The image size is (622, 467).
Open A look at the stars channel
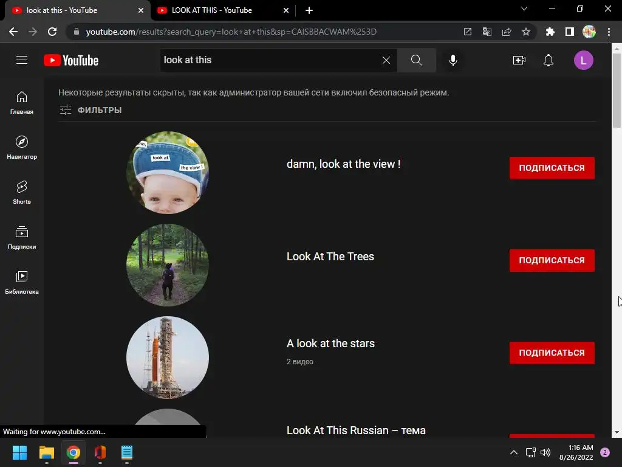pyautogui.click(x=330, y=344)
